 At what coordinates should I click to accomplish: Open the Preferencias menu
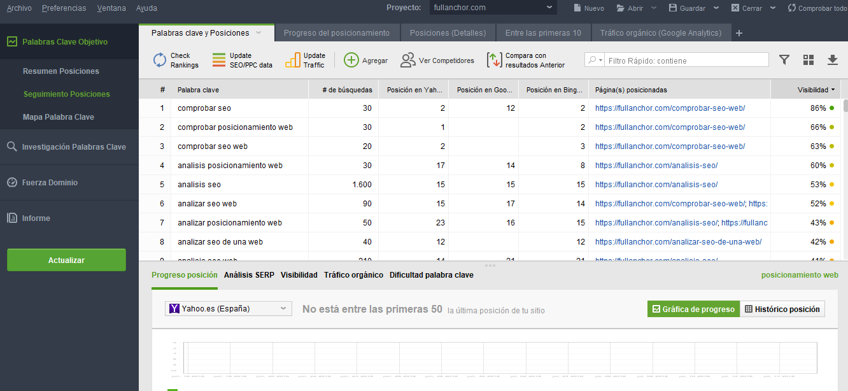[64, 8]
